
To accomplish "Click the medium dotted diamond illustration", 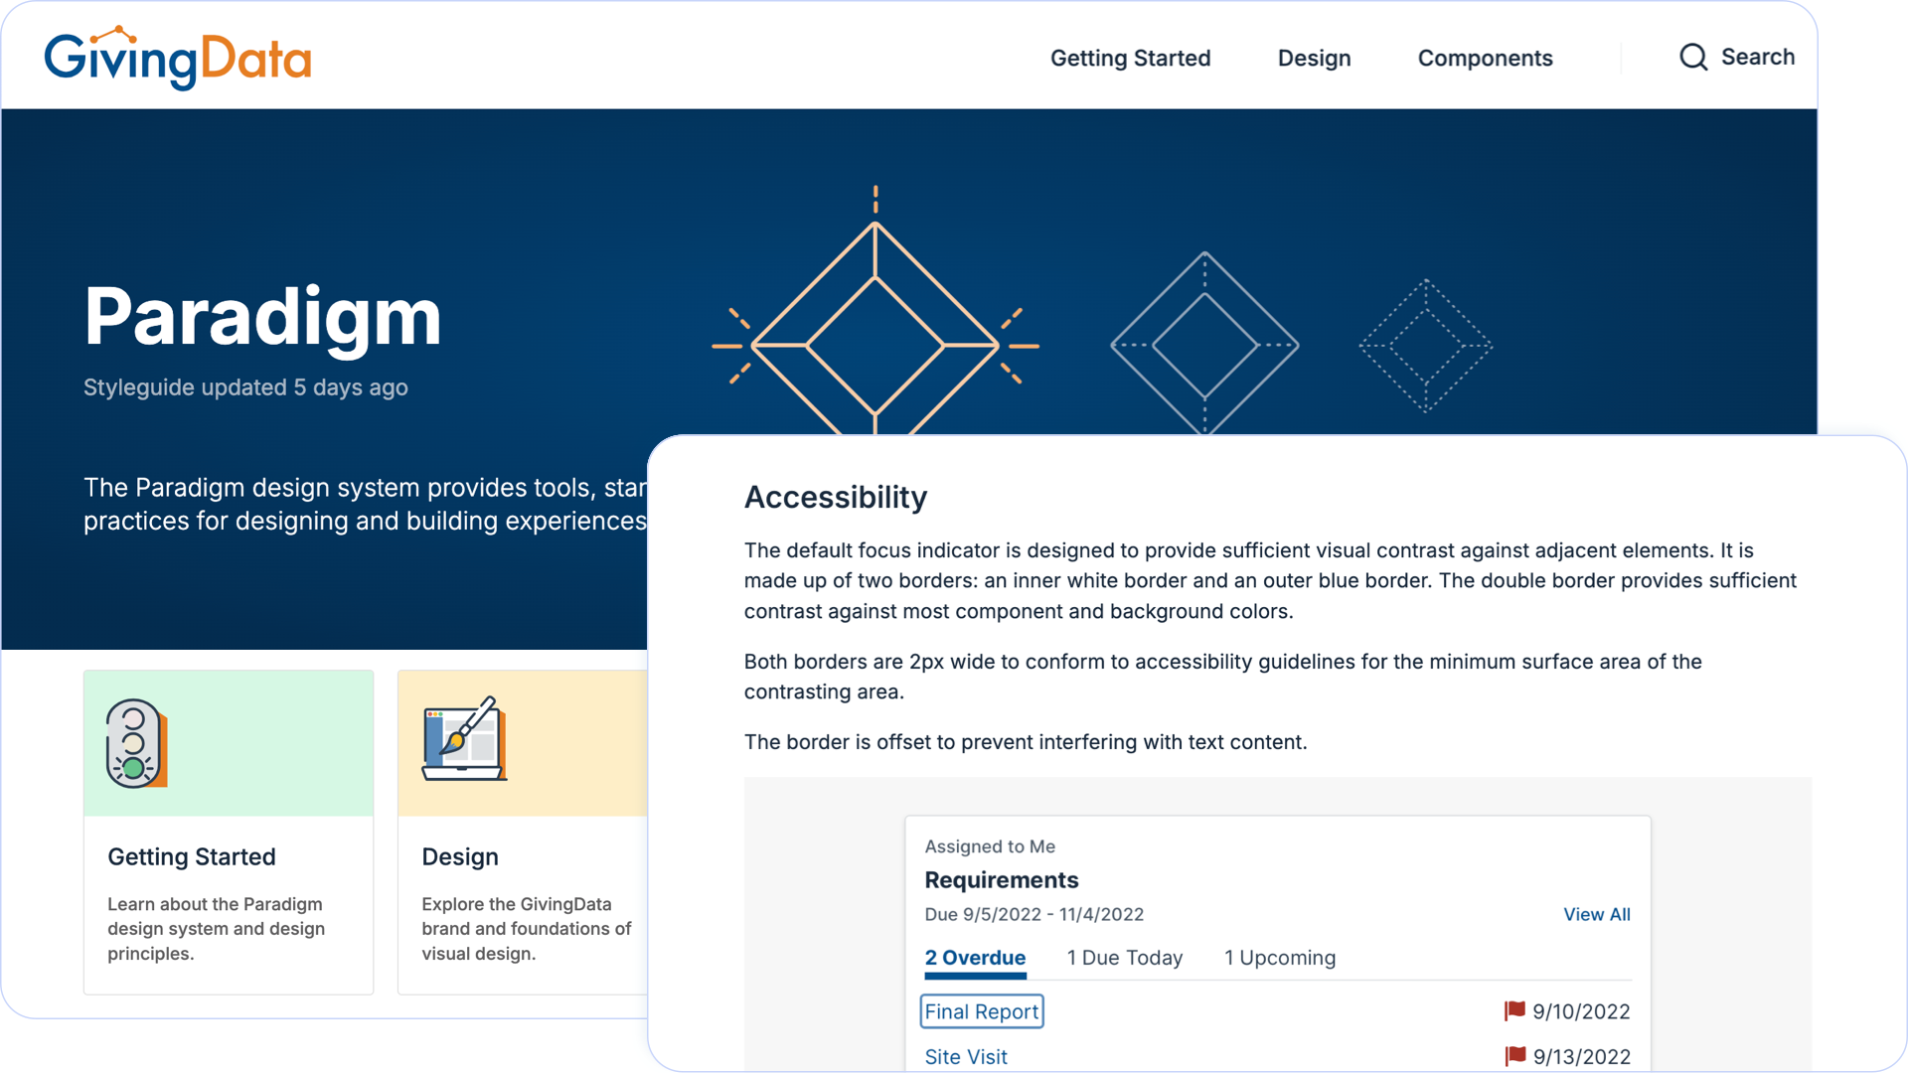I will point(1204,344).
